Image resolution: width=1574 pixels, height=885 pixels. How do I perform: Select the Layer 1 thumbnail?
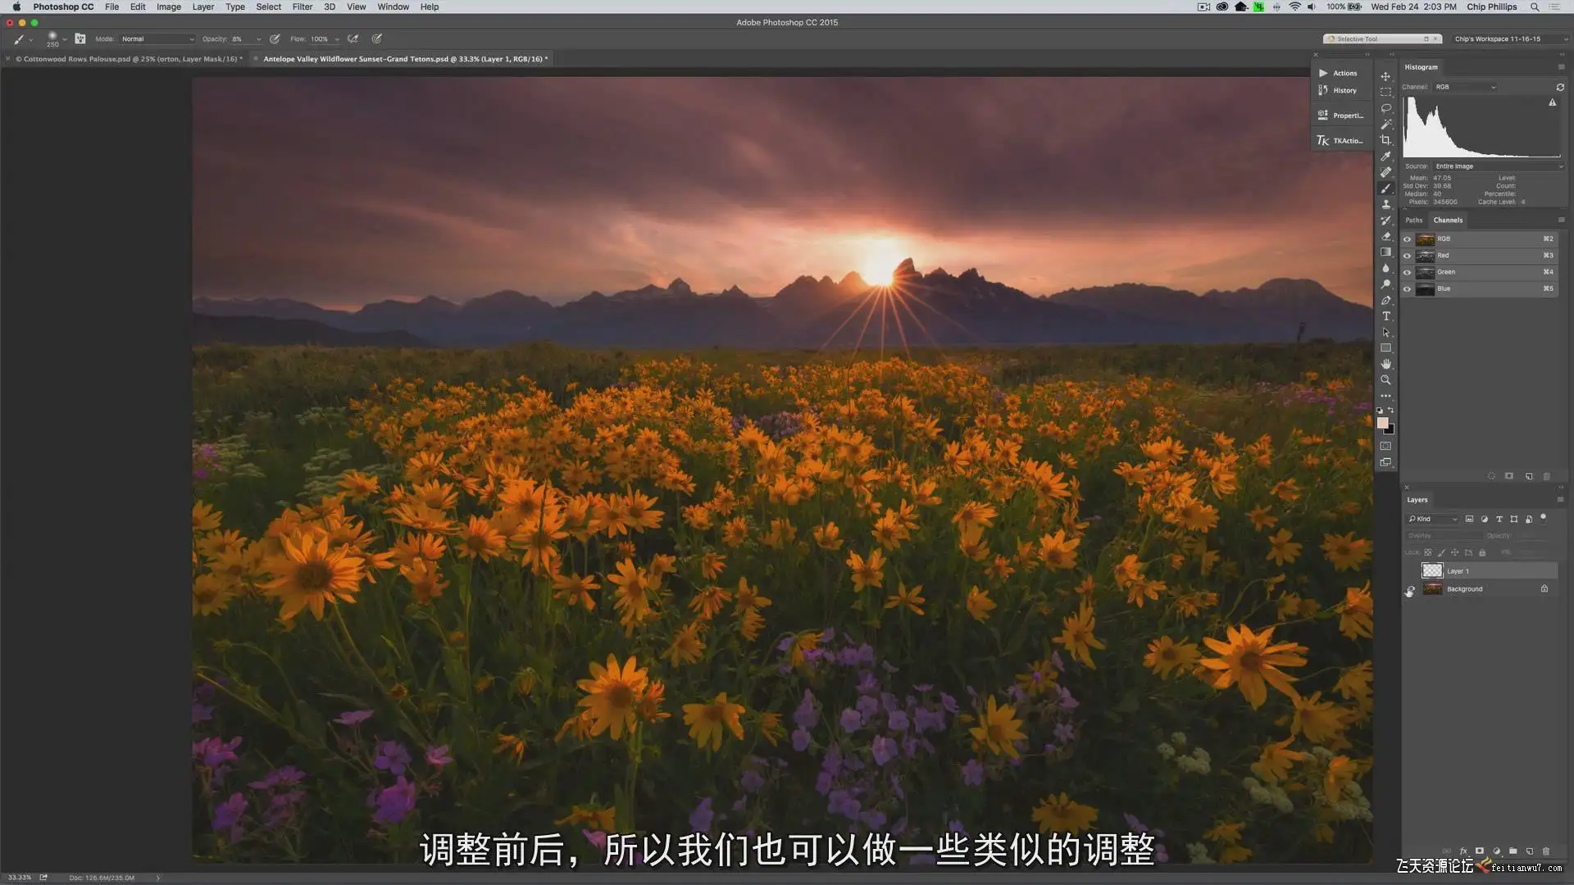coord(1432,570)
